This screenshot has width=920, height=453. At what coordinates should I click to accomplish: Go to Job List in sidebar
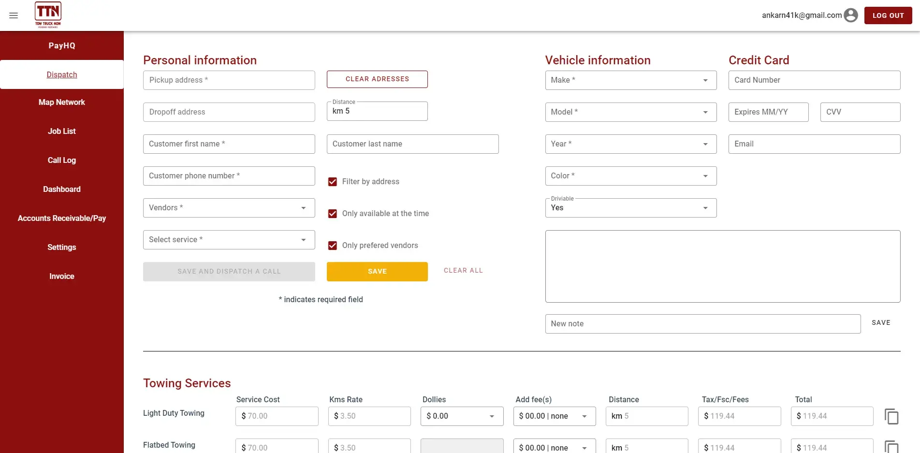[62, 132]
